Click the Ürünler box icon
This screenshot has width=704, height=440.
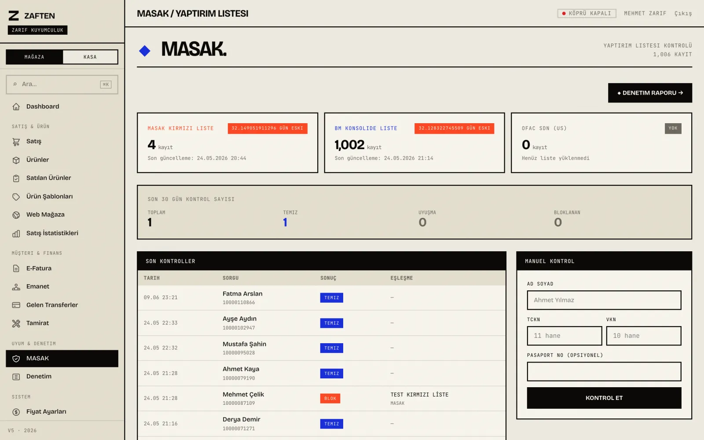coord(16,160)
